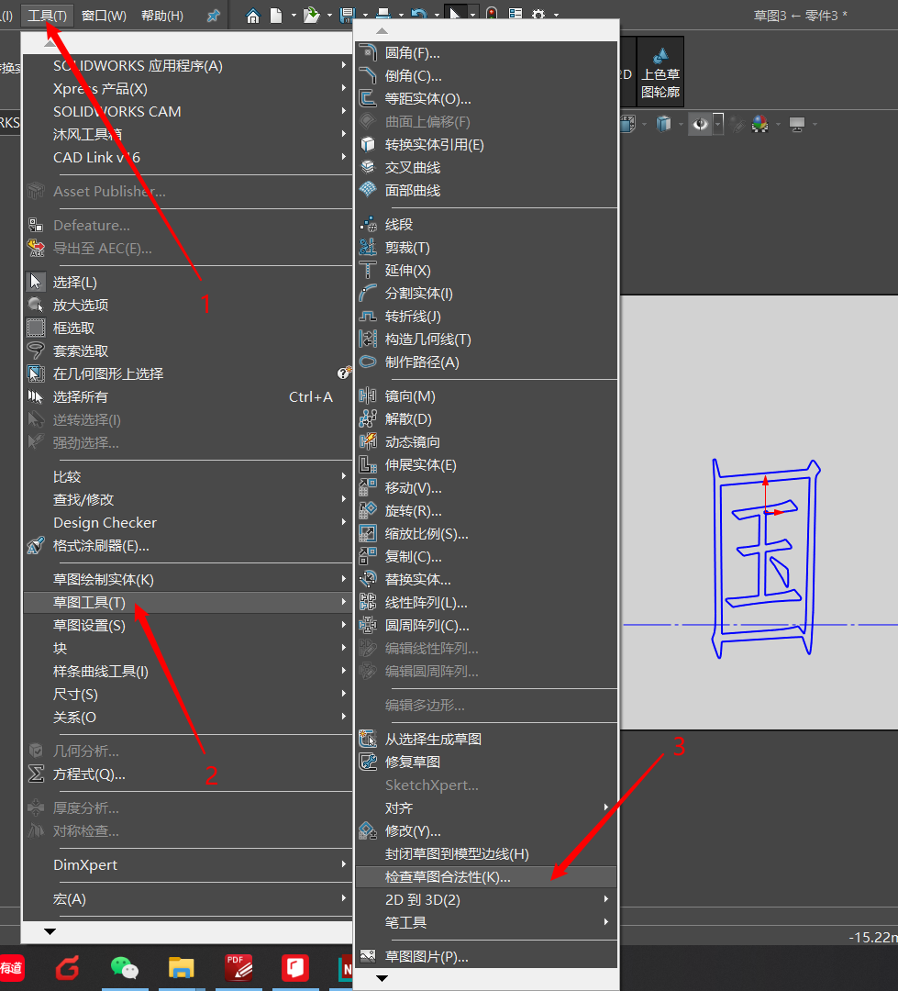Click 封闭草图到模型边线(H)
This screenshot has width=898, height=991.
click(486, 854)
